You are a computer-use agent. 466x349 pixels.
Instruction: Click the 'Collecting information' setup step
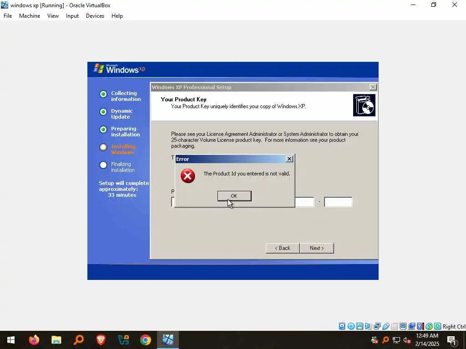pos(126,96)
